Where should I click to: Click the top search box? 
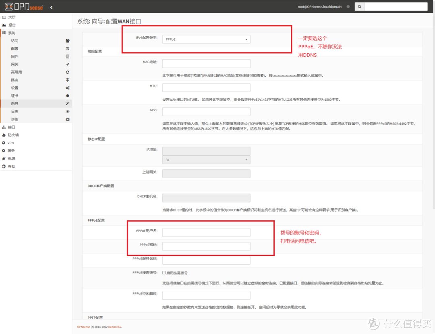pos(396,7)
